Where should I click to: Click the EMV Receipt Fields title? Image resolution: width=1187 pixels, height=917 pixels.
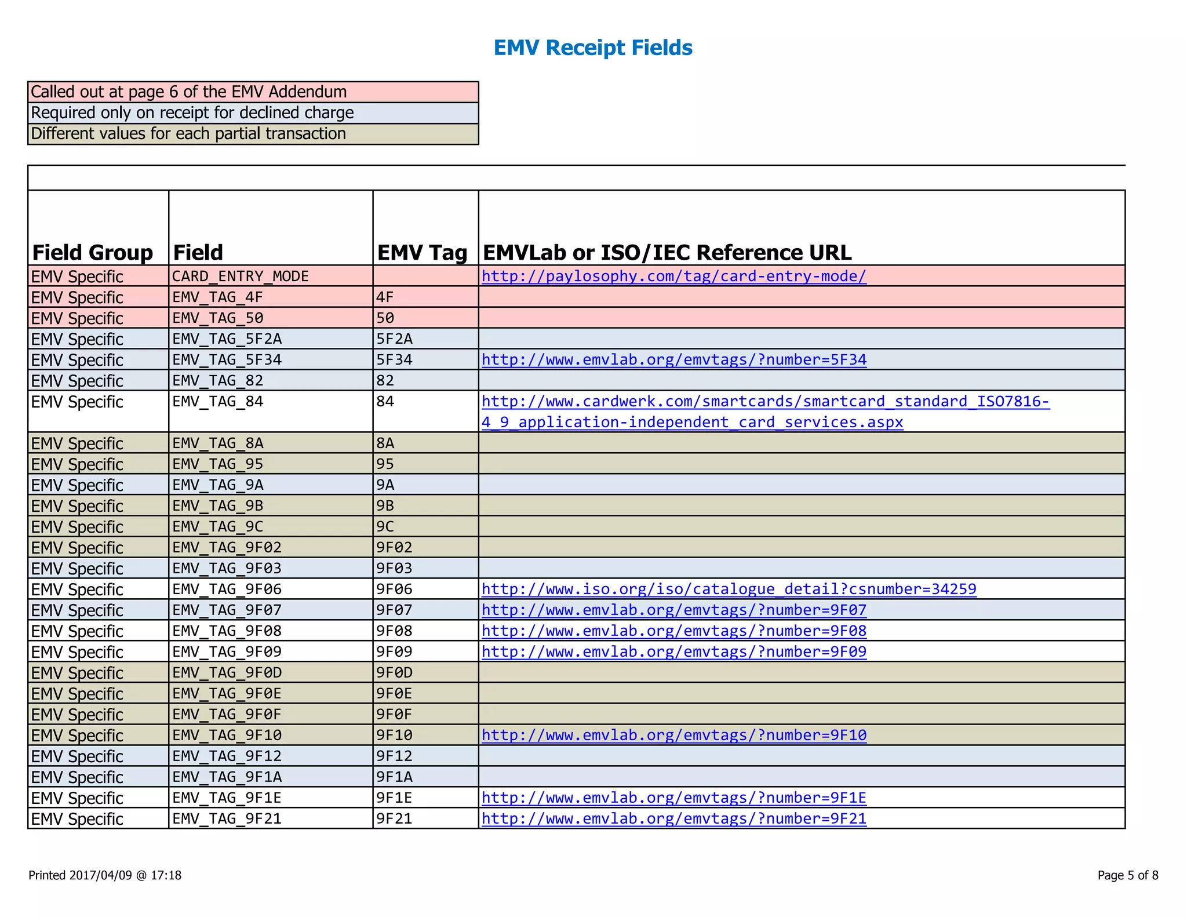[x=593, y=48]
